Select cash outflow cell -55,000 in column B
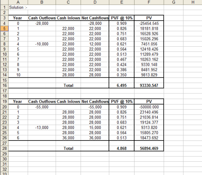This screenshot has height=175, width=202. pyautogui.click(x=42, y=107)
